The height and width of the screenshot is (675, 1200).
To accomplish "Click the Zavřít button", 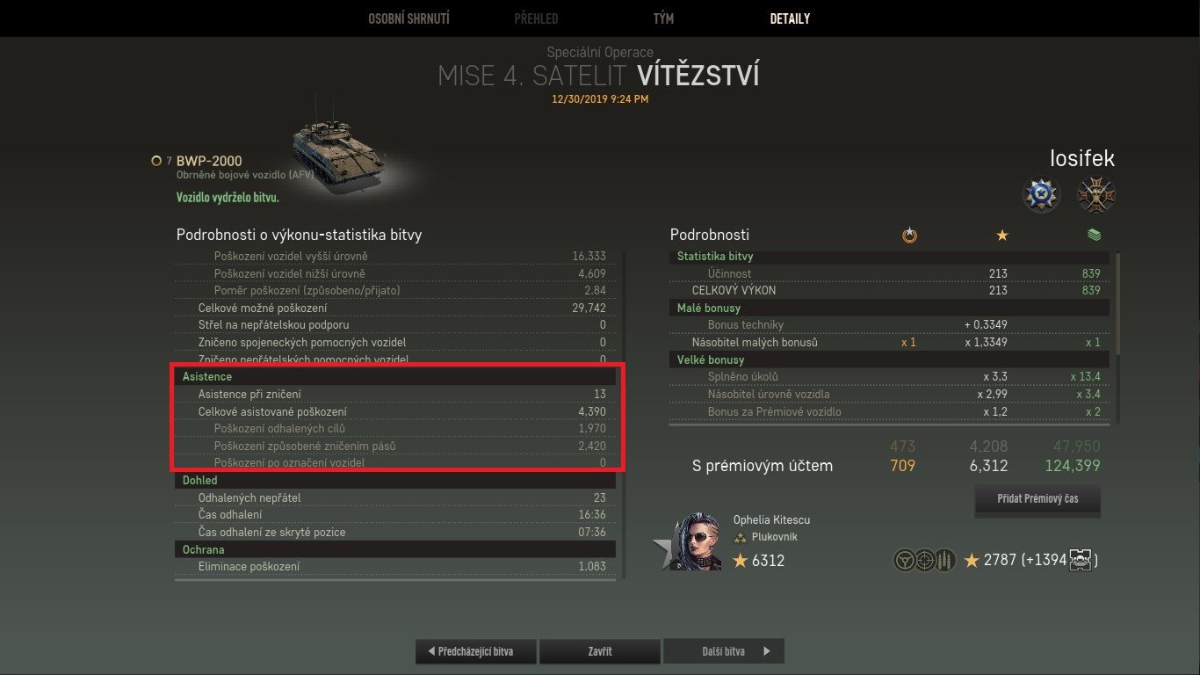I will point(600,651).
